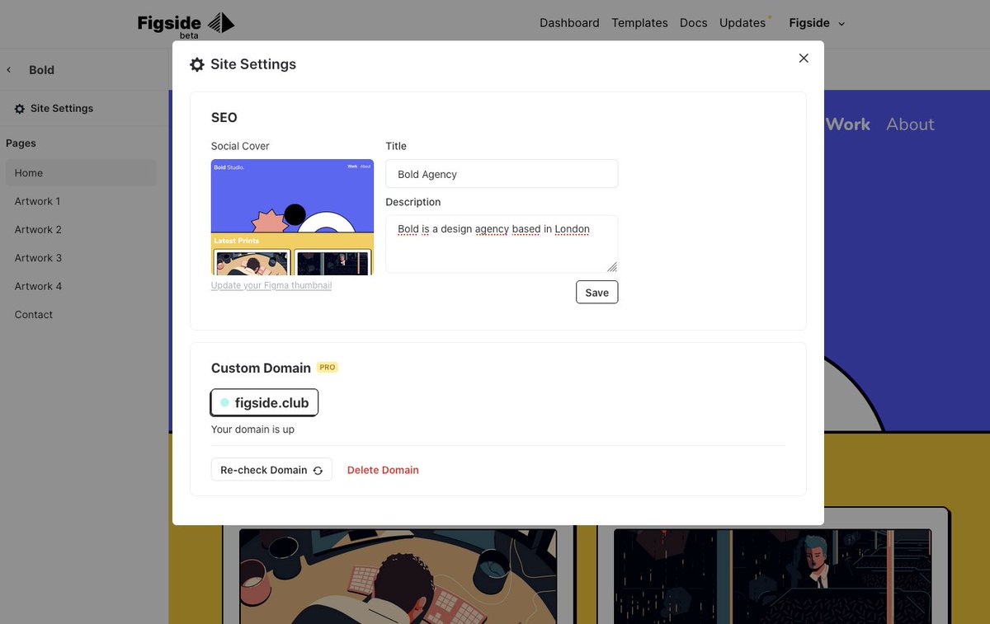Click the Description text area
Screen dimensions: 990x624
click(502, 244)
